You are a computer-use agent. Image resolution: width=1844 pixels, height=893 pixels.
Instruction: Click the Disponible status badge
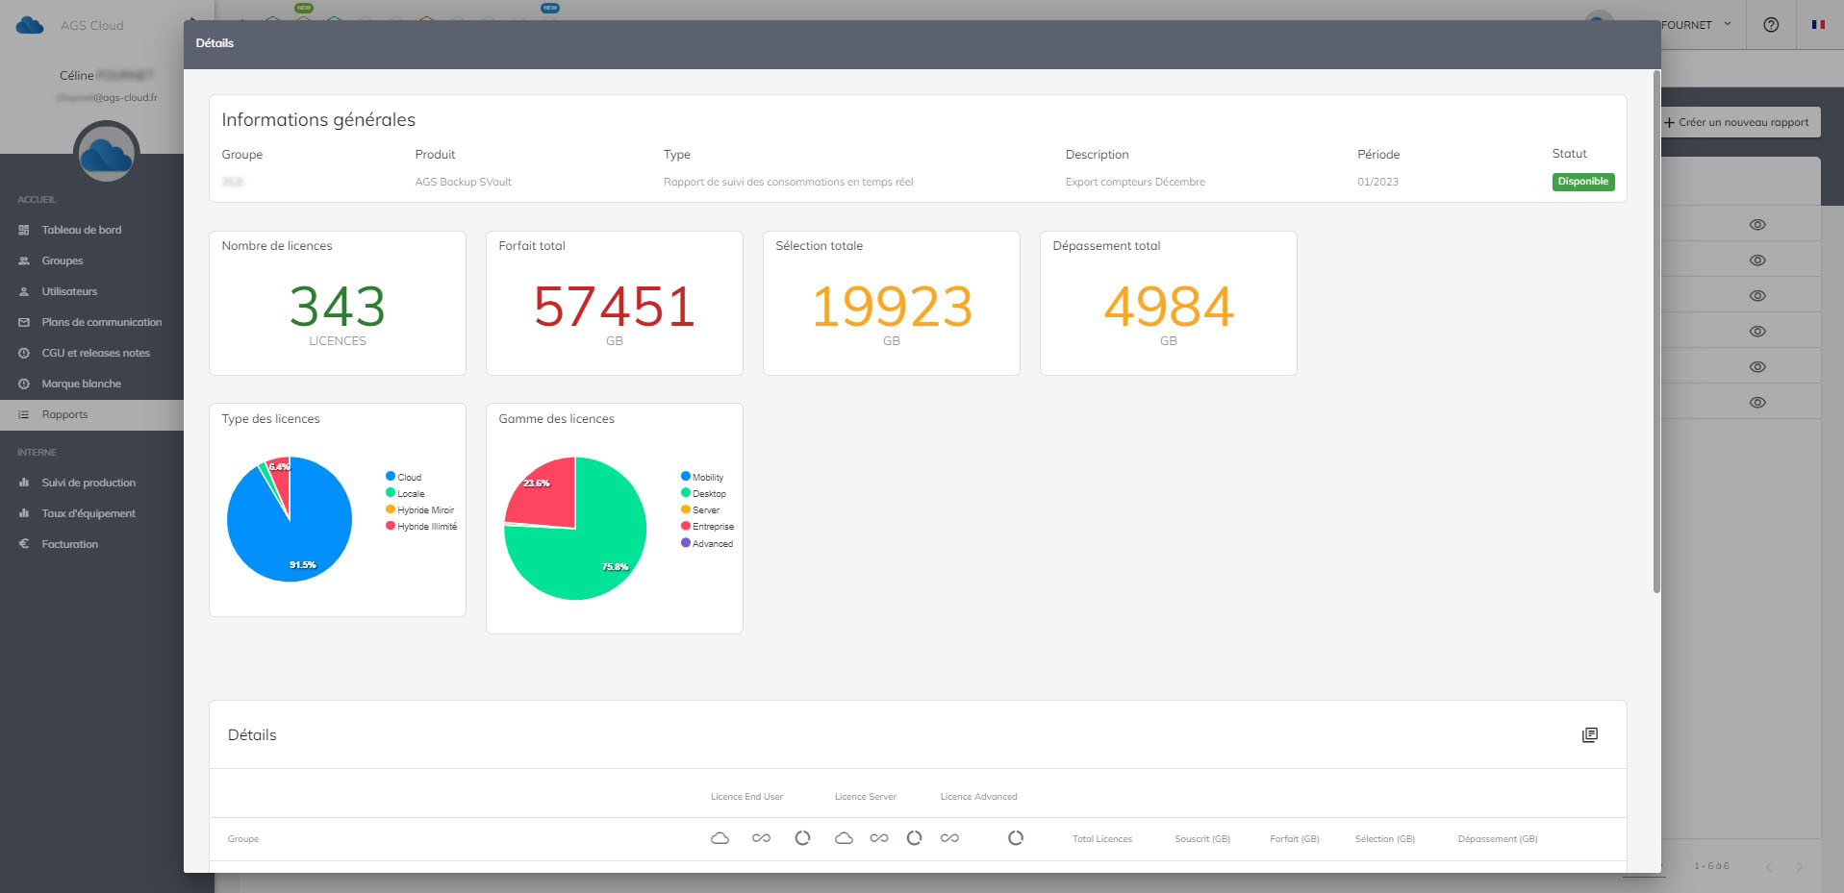click(1582, 182)
